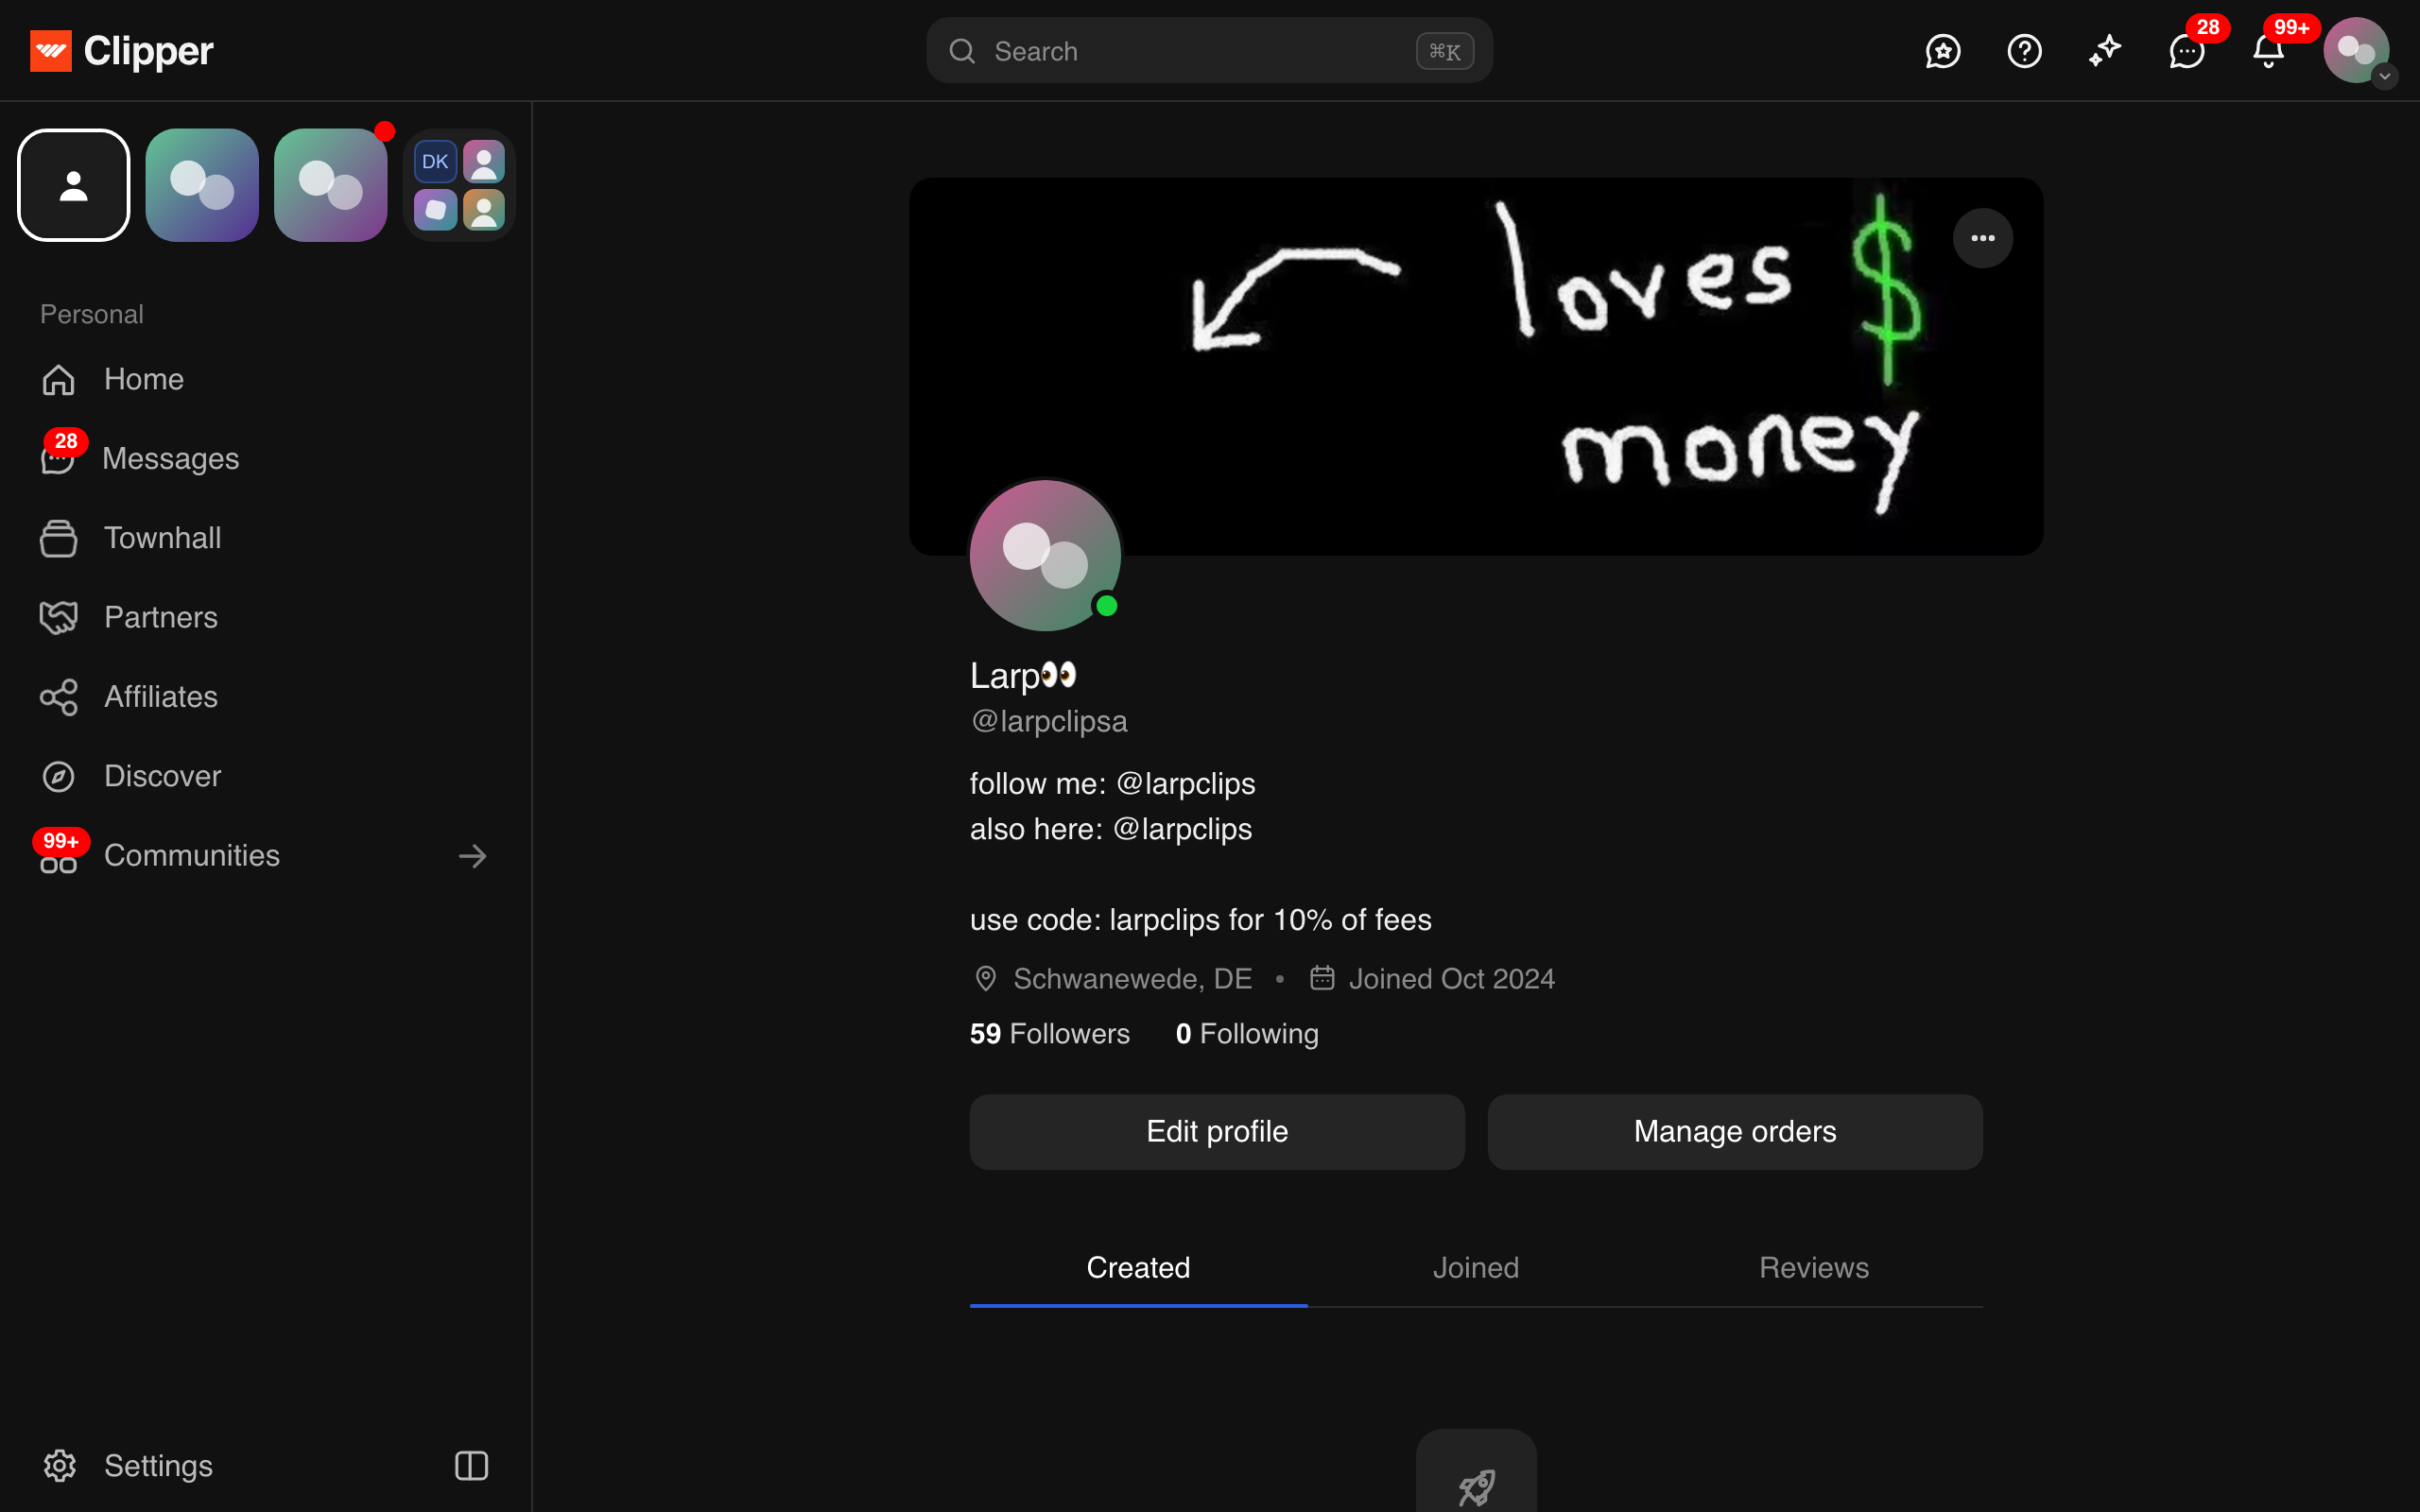2420x1512 pixels.
Task: Open the account avatar menu in header
Action: point(2357,51)
